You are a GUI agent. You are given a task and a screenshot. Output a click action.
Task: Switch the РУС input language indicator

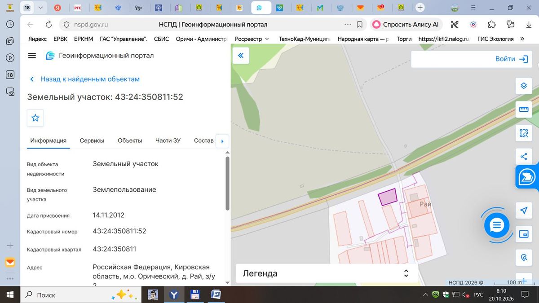coord(479,295)
